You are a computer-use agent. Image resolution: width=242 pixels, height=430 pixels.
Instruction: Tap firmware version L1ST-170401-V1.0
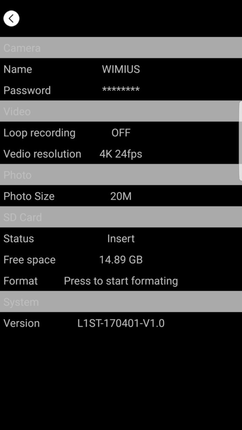click(x=121, y=323)
